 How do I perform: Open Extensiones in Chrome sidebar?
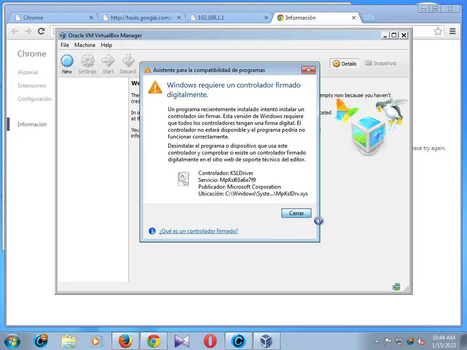[x=32, y=86]
